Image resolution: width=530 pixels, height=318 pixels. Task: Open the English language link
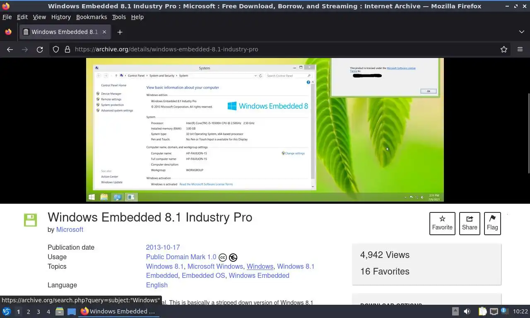coord(157,285)
